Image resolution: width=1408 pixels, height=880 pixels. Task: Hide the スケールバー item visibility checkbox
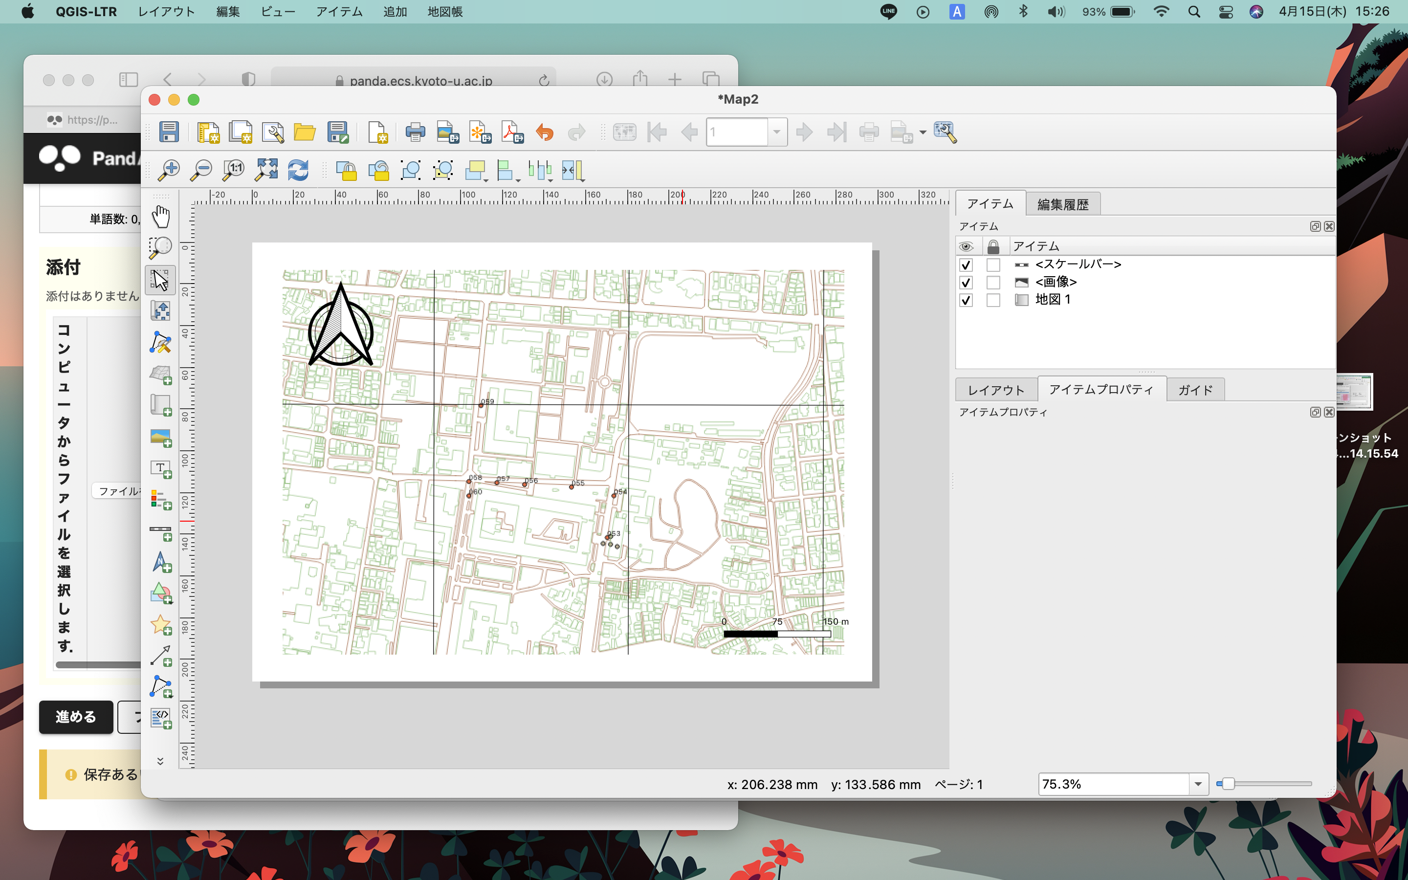pyautogui.click(x=966, y=265)
